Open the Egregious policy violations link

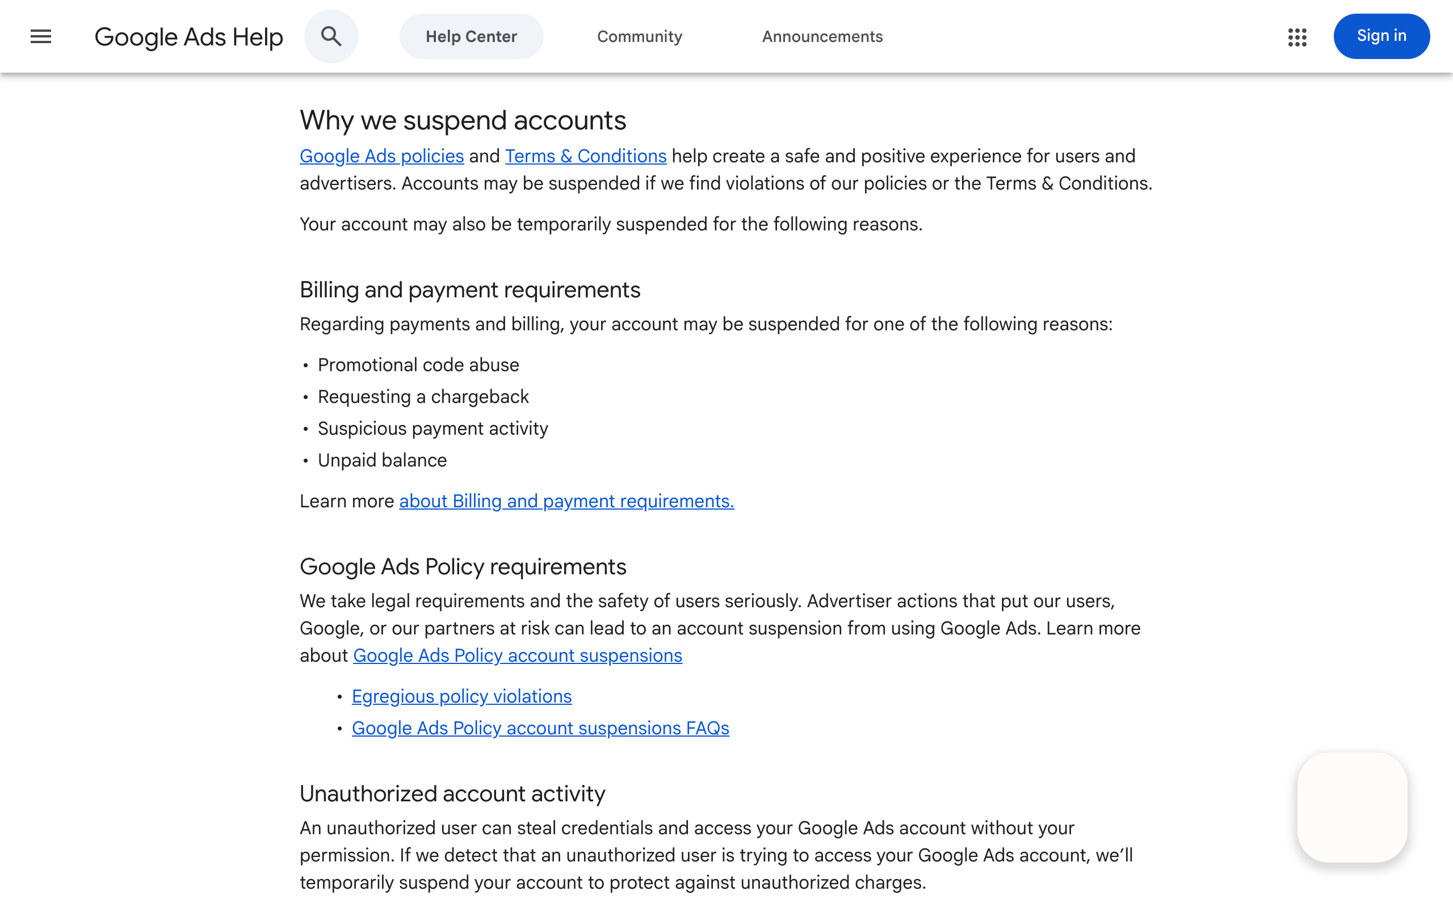pos(461,696)
